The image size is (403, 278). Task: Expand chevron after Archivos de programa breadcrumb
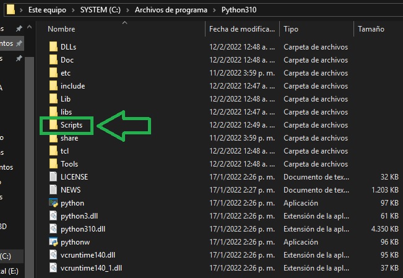click(x=214, y=10)
